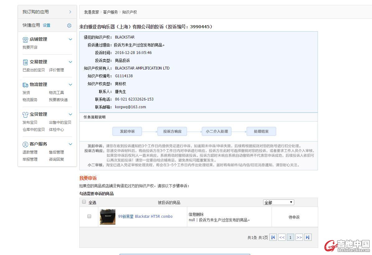Open Blackstar HT5R combo product thumbnail
Screen dimensions: 372x255
click(108, 217)
